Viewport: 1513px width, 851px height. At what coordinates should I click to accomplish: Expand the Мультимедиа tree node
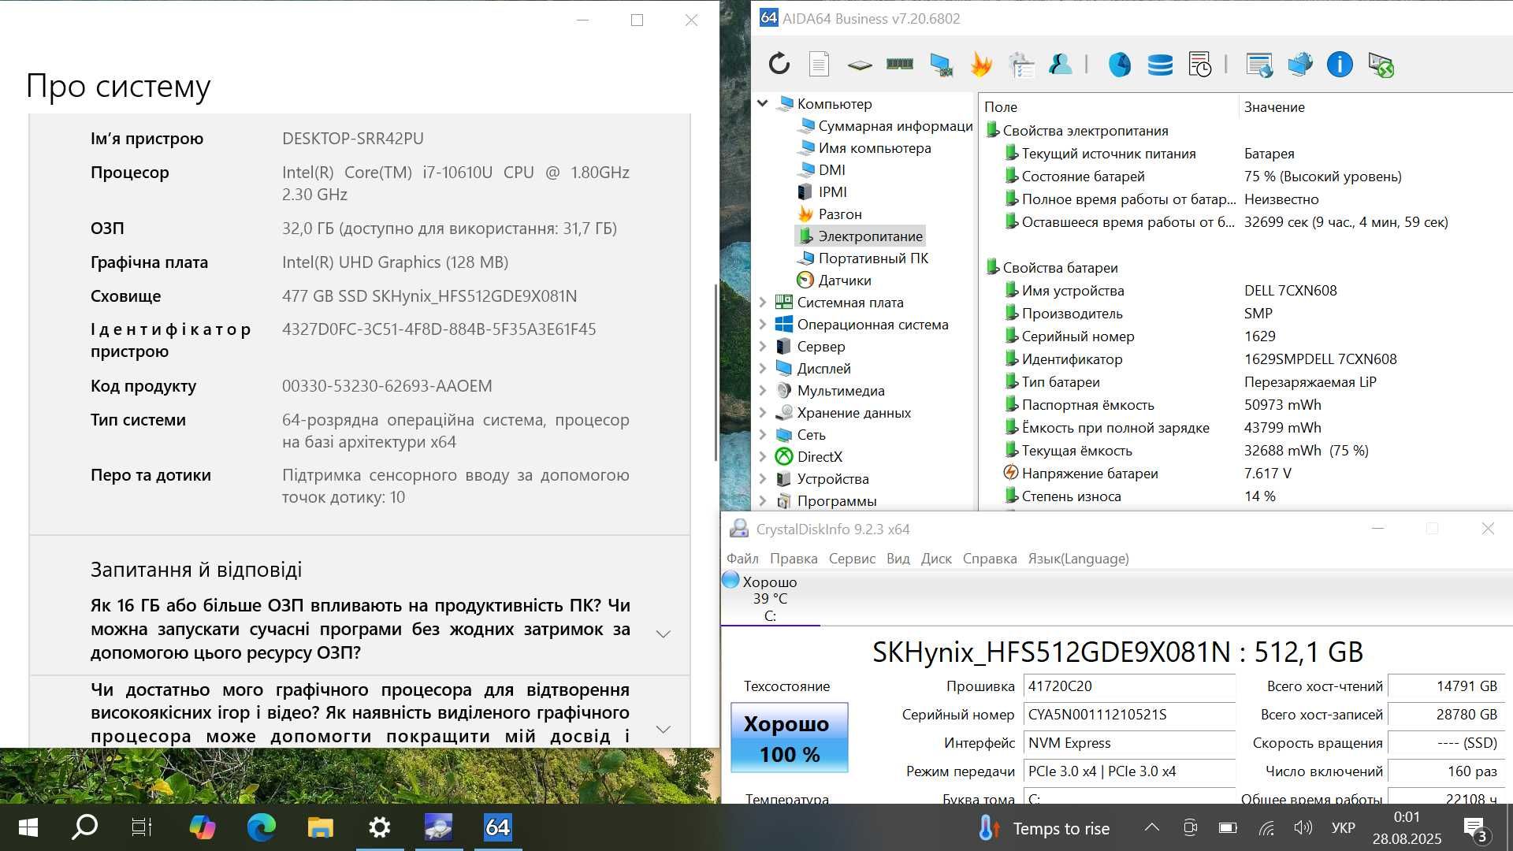tap(762, 390)
